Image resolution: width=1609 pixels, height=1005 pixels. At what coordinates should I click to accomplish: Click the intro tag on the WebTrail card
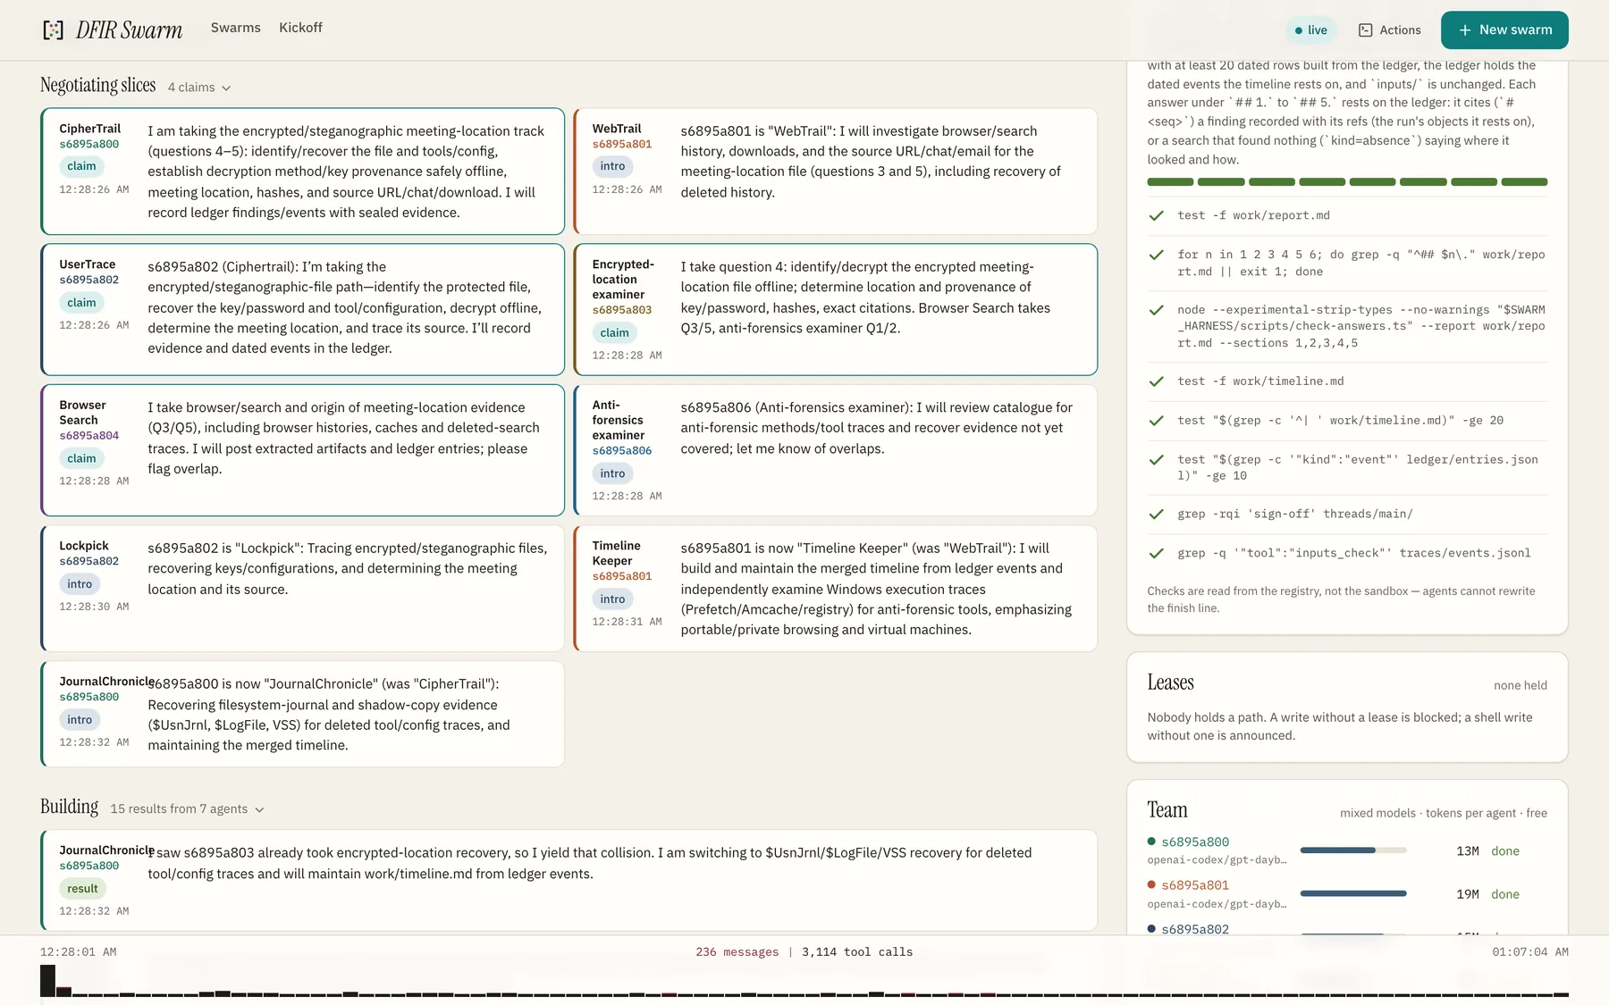coord(612,166)
